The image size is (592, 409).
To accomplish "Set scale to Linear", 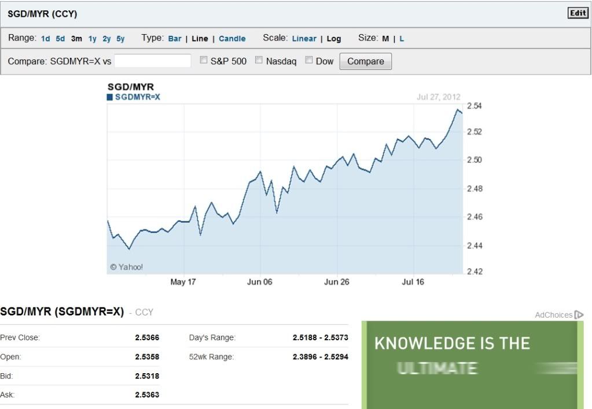I will (304, 39).
